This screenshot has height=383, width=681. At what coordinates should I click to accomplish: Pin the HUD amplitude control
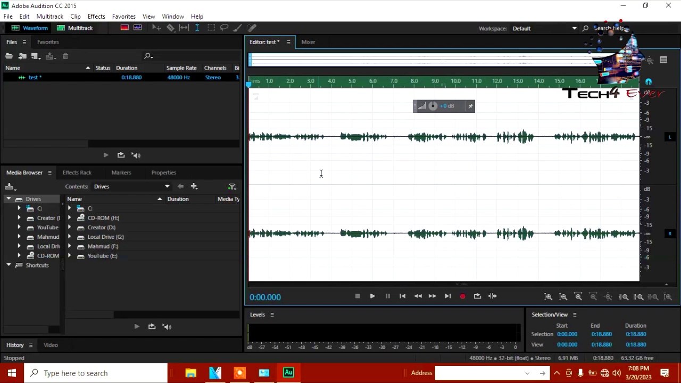click(x=470, y=106)
